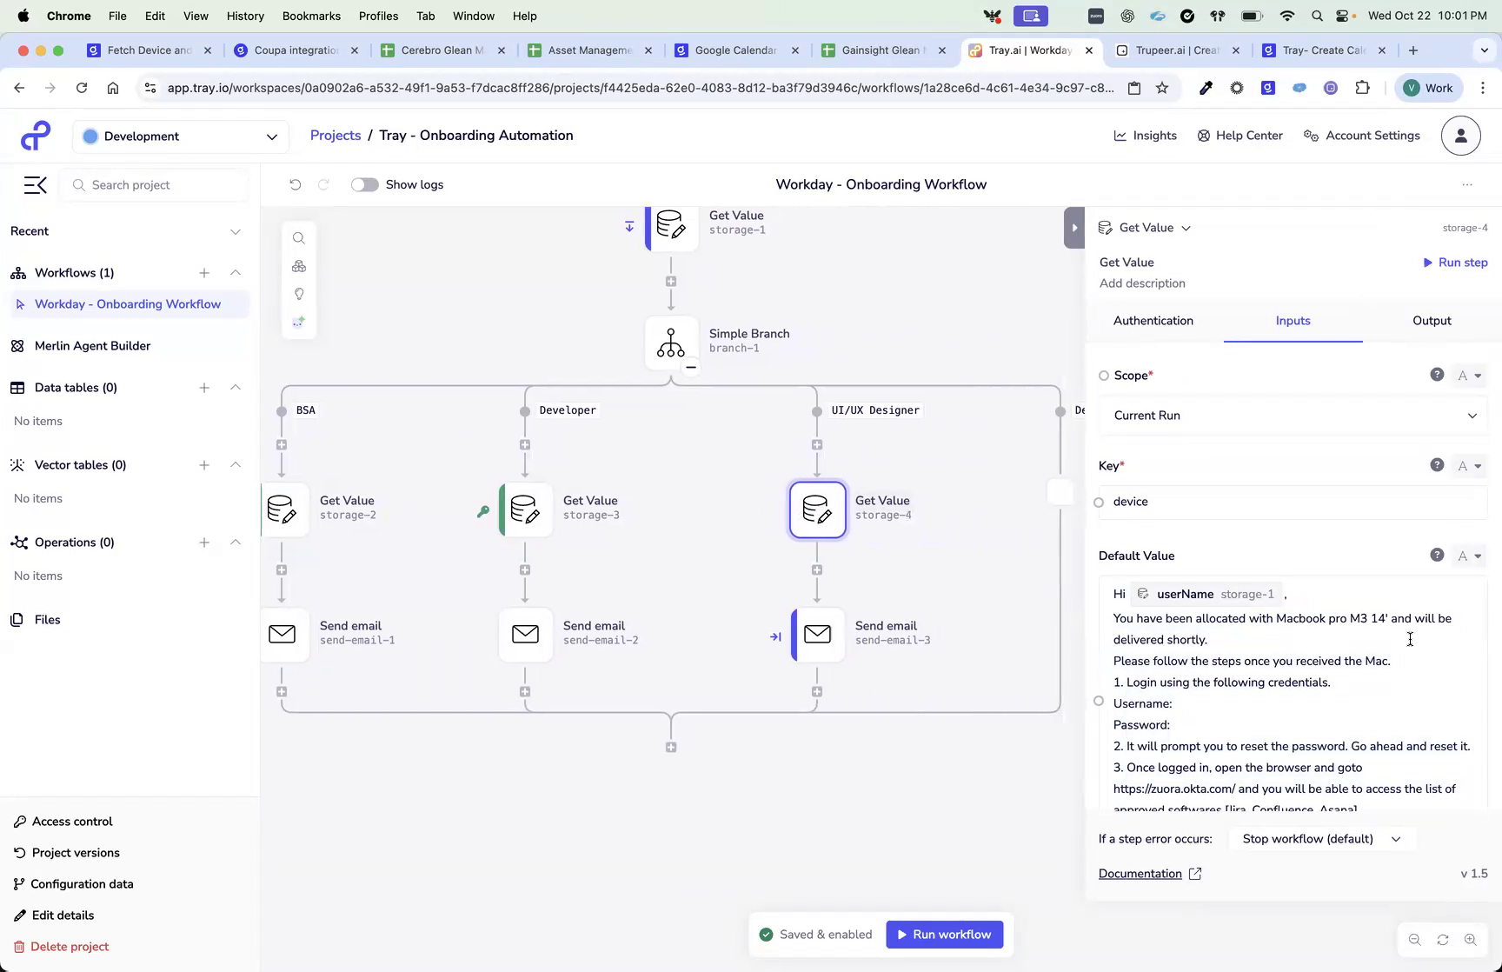1502x972 pixels.
Task: Collapse the Workflows section in the sidebar
Action: click(236, 272)
